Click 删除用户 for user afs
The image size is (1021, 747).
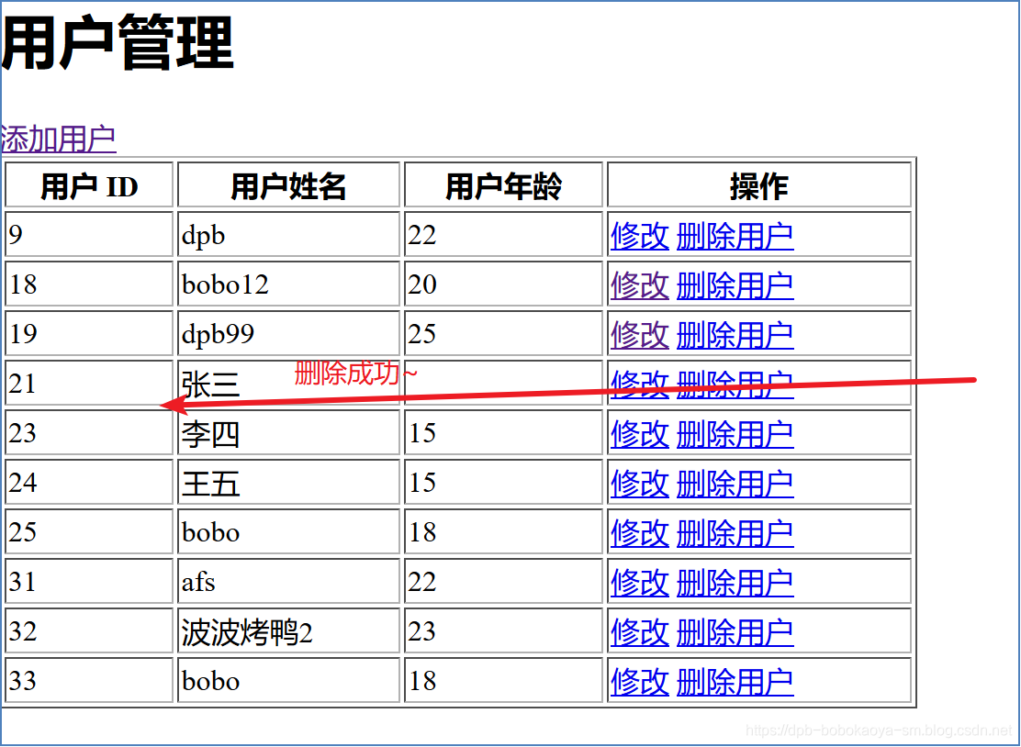point(735,582)
